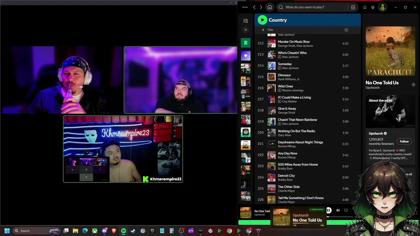
Task: Open Windows Start menu
Action: point(7,231)
